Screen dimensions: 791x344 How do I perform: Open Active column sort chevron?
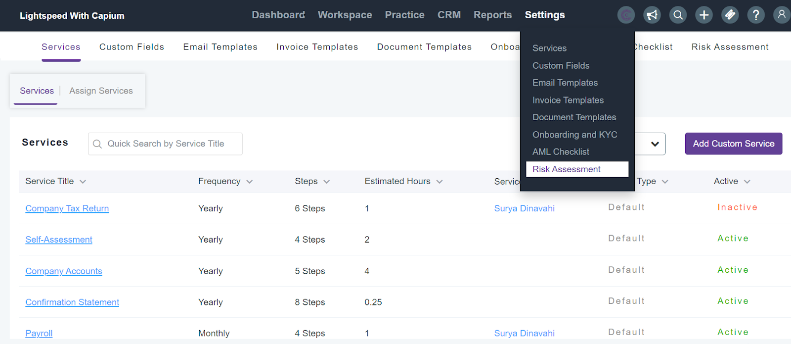pyautogui.click(x=747, y=182)
